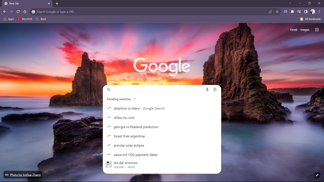
Task: Open the Google apps grid
Action: (x=317, y=30)
